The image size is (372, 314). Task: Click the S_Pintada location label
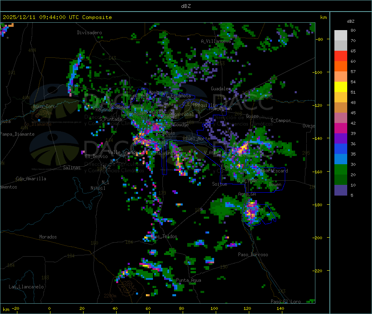tap(110, 119)
